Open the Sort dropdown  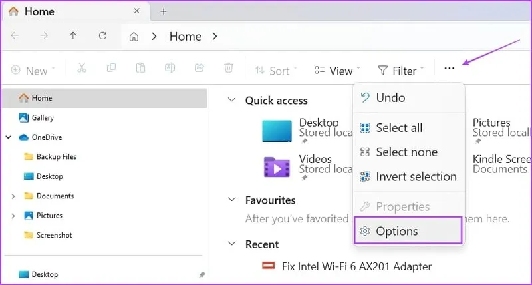coord(275,70)
